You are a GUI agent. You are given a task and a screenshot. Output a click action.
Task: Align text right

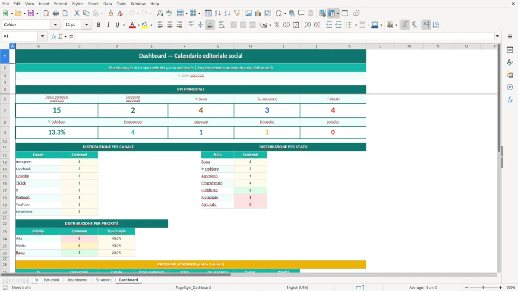click(x=180, y=25)
